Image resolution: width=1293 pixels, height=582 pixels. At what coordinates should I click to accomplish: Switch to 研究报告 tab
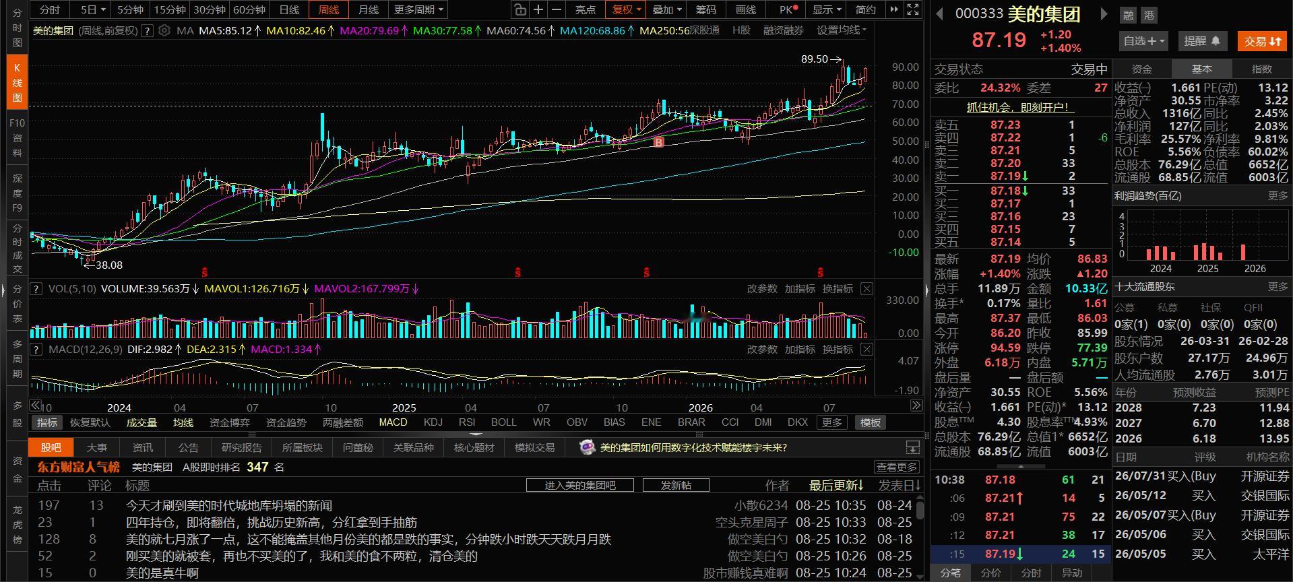pyautogui.click(x=242, y=448)
